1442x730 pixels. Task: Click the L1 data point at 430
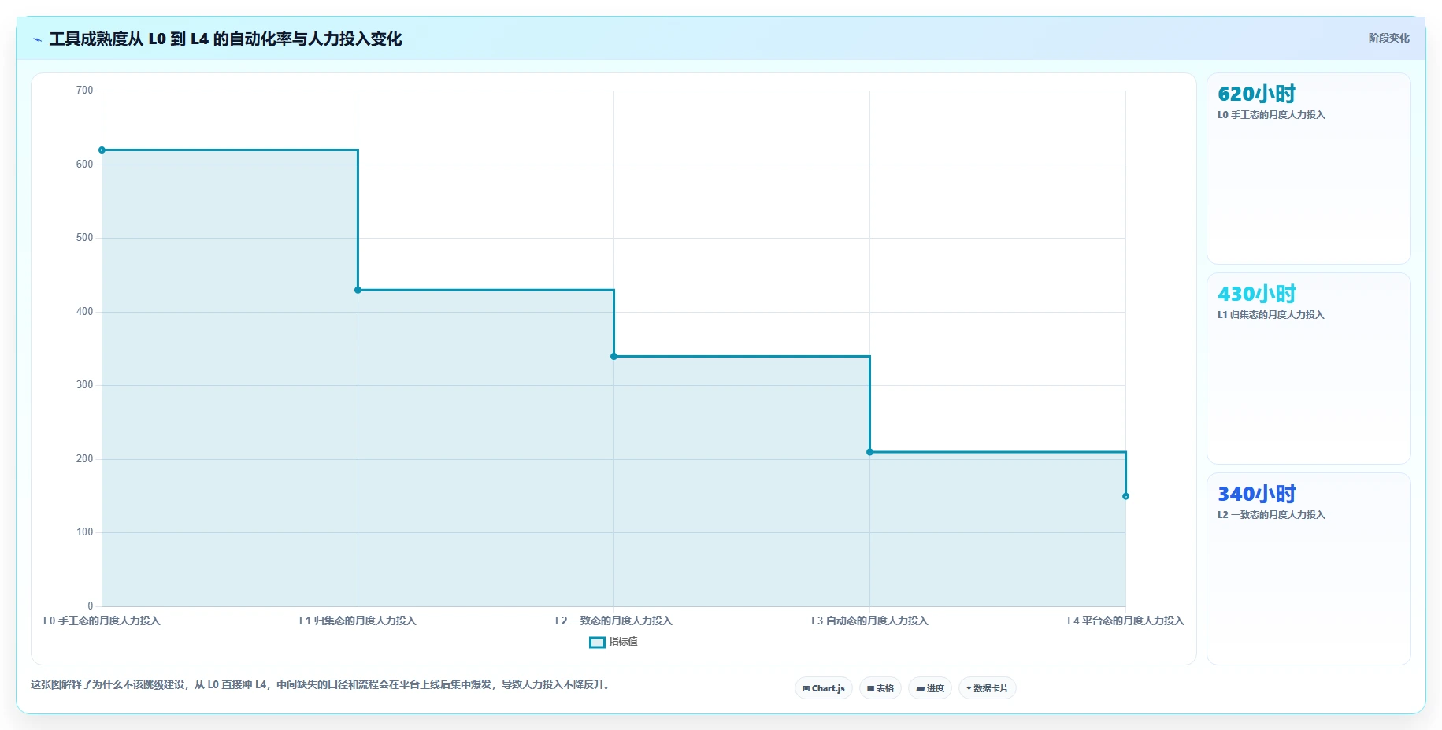point(358,290)
